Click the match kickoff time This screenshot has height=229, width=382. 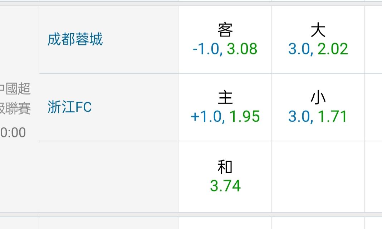pos(13,133)
